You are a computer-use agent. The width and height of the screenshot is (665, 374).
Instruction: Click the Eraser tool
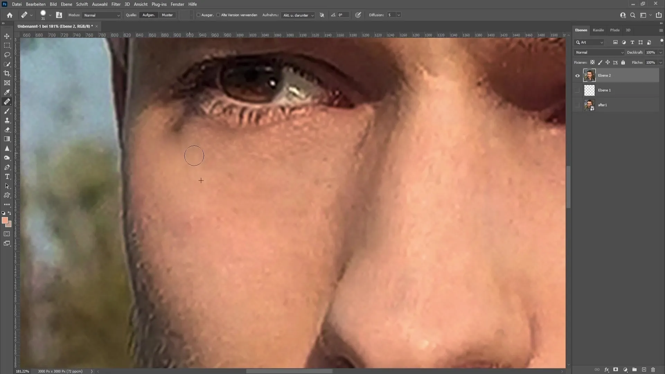click(x=7, y=129)
